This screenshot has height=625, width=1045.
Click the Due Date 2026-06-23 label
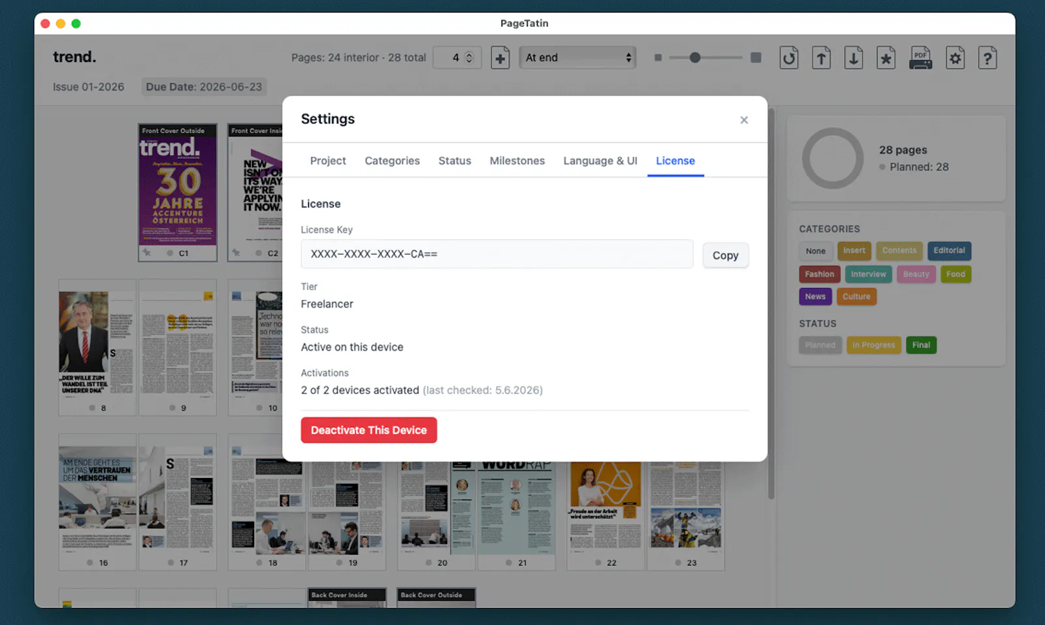click(x=204, y=87)
